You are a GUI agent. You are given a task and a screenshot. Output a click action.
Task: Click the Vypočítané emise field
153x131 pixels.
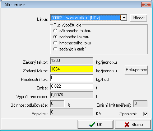71,95
